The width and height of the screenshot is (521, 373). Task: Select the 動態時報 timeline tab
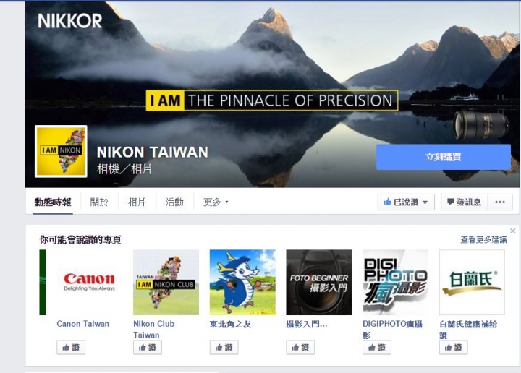tap(53, 202)
